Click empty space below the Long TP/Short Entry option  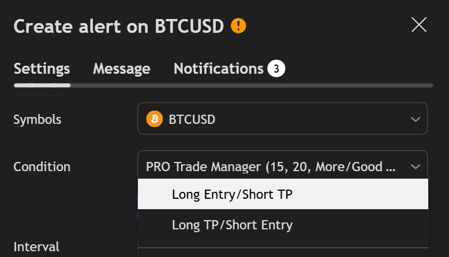[283, 242]
